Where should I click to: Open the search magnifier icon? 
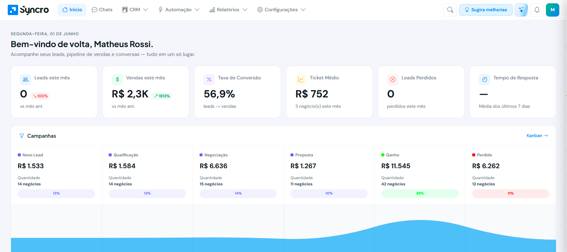tap(450, 10)
